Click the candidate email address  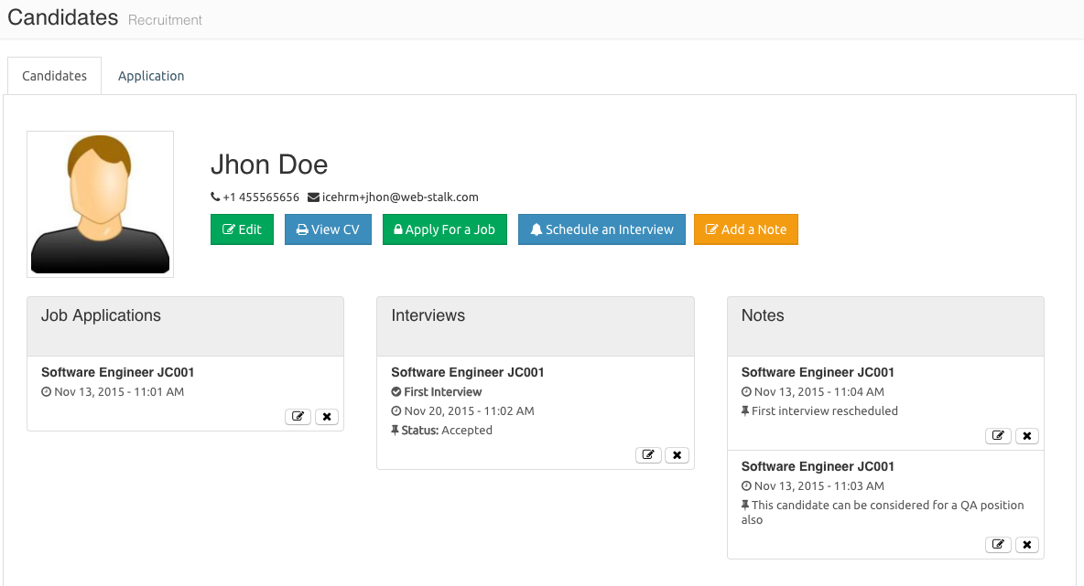tap(399, 197)
